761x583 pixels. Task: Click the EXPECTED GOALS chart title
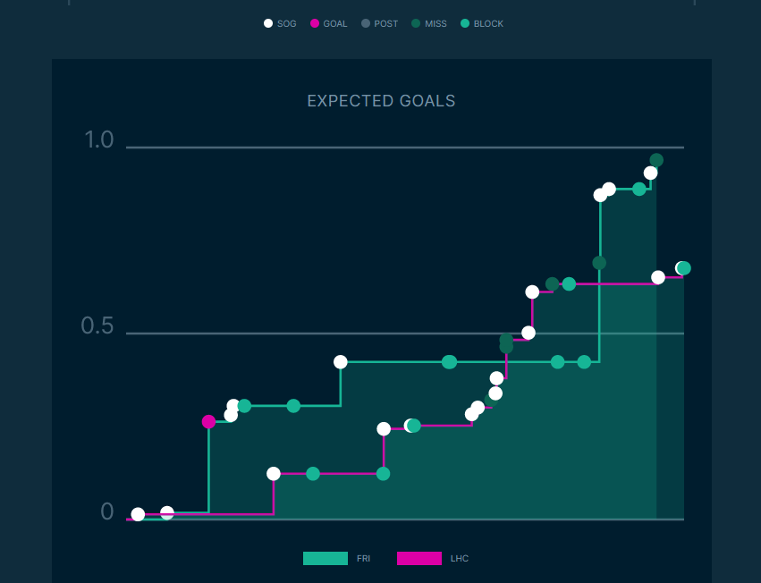click(x=381, y=101)
